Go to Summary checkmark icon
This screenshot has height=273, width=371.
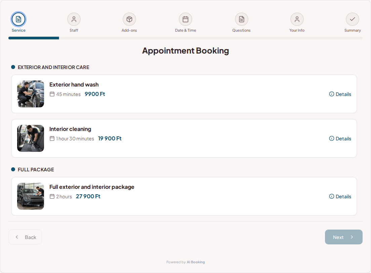click(x=353, y=19)
